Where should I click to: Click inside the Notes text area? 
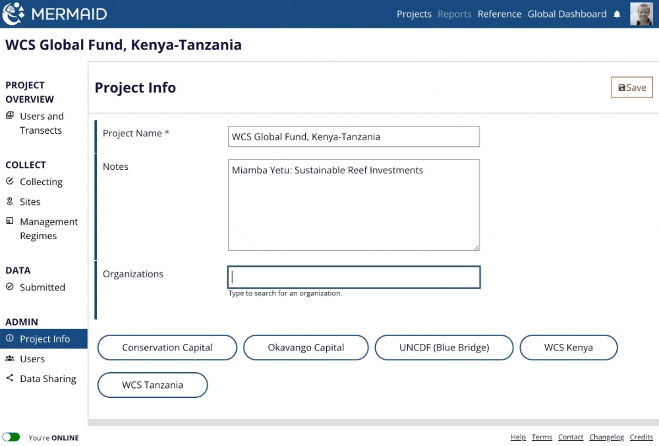[x=354, y=205]
